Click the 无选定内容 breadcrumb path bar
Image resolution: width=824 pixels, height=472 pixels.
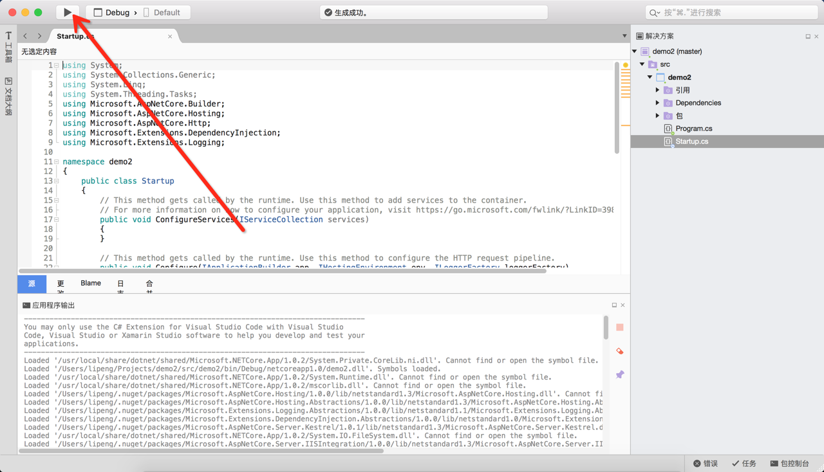39,51
